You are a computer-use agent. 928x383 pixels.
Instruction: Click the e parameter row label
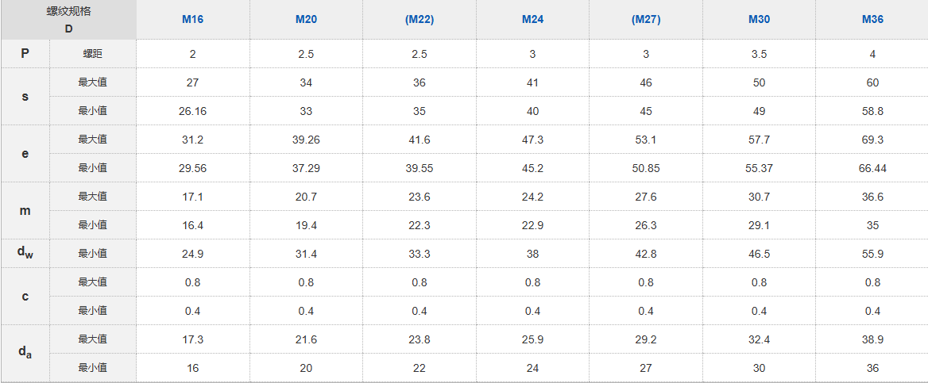click(x=25, y=154)
